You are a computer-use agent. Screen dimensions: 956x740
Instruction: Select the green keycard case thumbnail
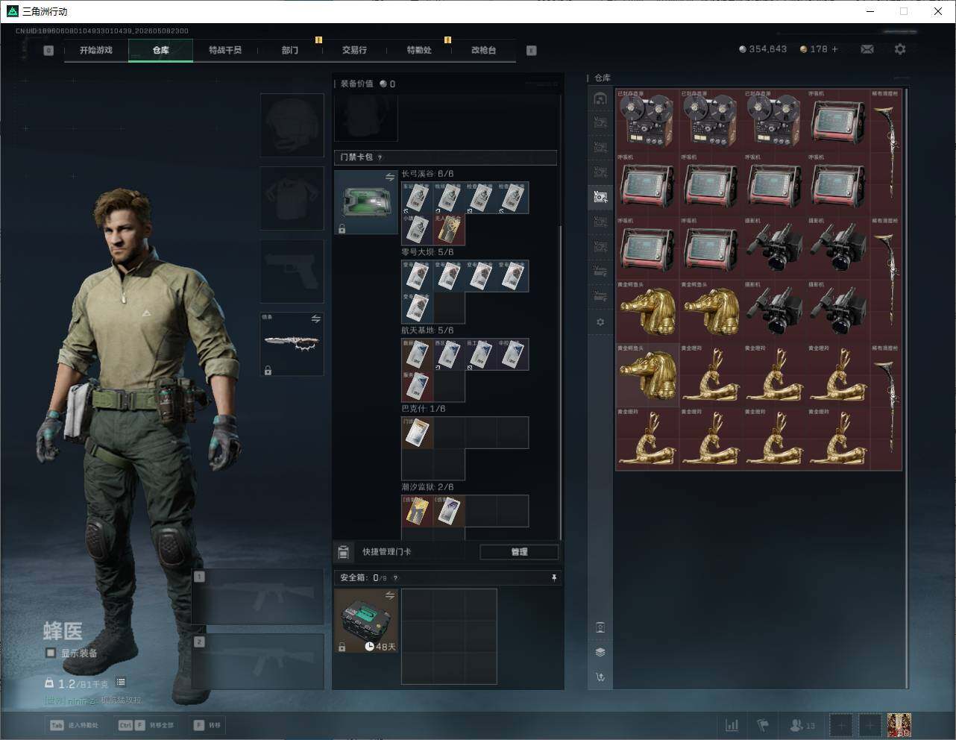pos(365,202)
